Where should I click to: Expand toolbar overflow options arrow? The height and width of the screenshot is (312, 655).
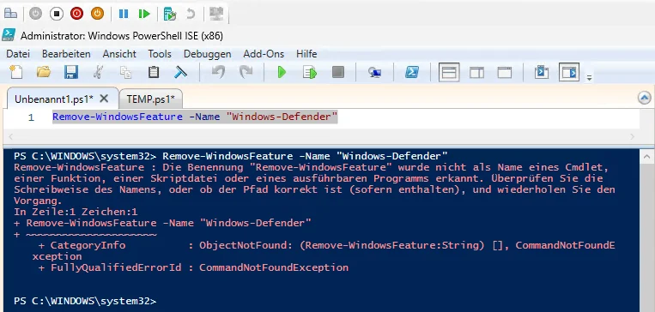[590, 78]
